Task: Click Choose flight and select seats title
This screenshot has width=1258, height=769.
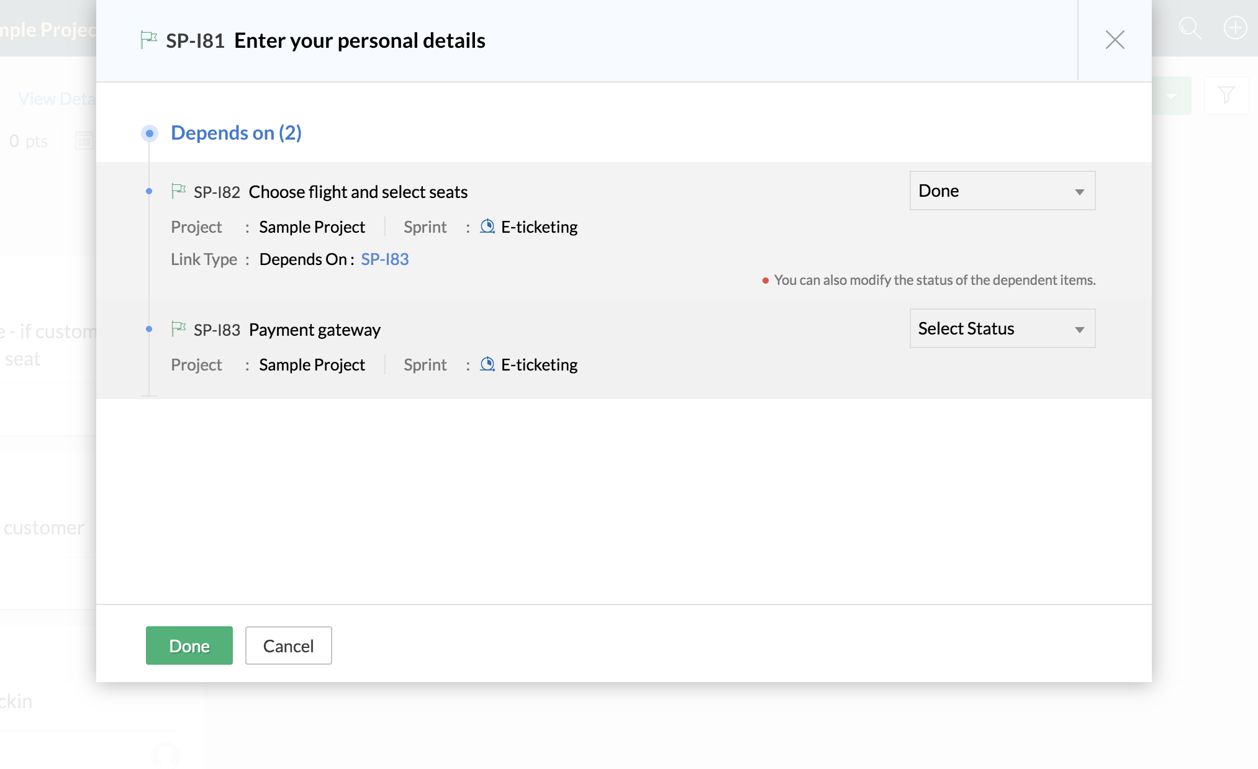Action: [358, 192]
